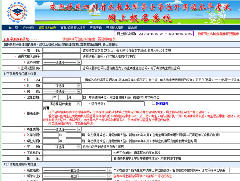Viewport: 240px width, 181px height.
Task: Open the 性别 dropdown
Action: coord(62,86)
